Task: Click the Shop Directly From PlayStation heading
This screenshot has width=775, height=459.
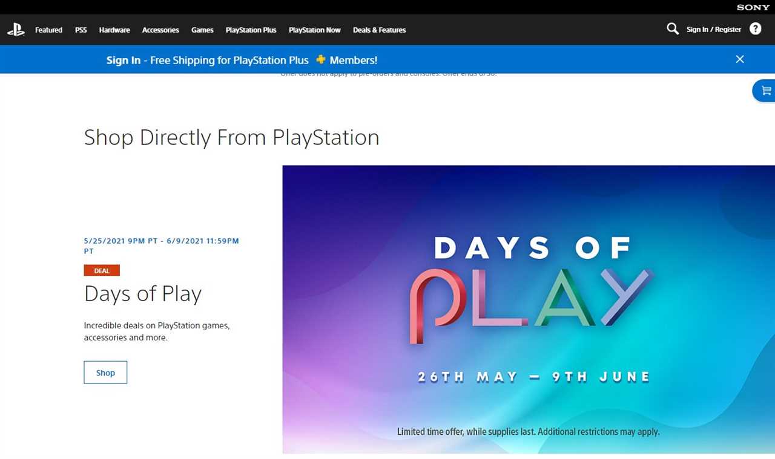Action: coord(231,137)
